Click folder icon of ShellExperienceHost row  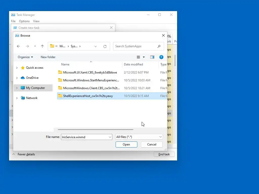(x=60, y=96)
